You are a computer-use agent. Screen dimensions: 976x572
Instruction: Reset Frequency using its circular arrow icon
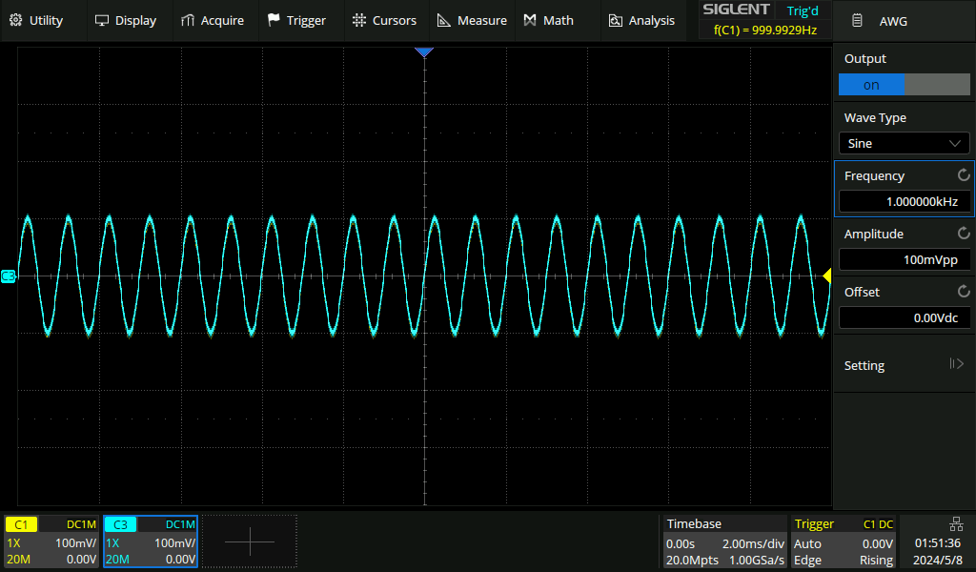tap(964, 175)
